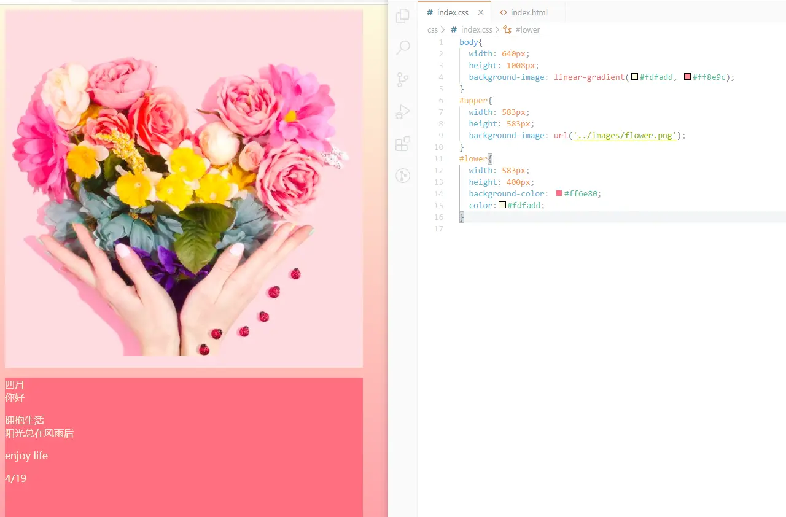This screenshot has width=786, height=517.
Task: Click linear-gradient function text
Action: click(589, 77)
